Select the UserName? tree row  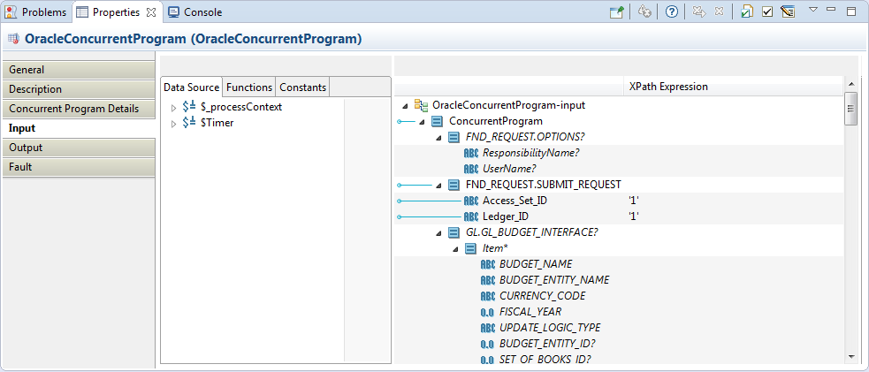click(619, 168)
